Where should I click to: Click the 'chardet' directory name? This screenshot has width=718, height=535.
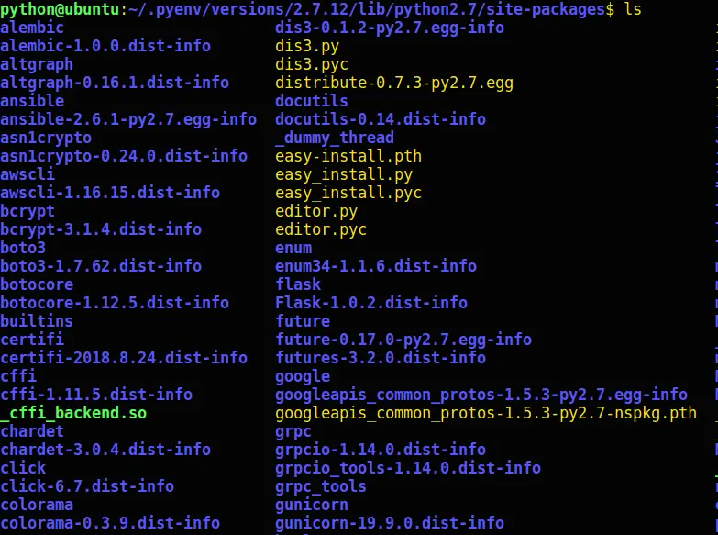[32, 431]
